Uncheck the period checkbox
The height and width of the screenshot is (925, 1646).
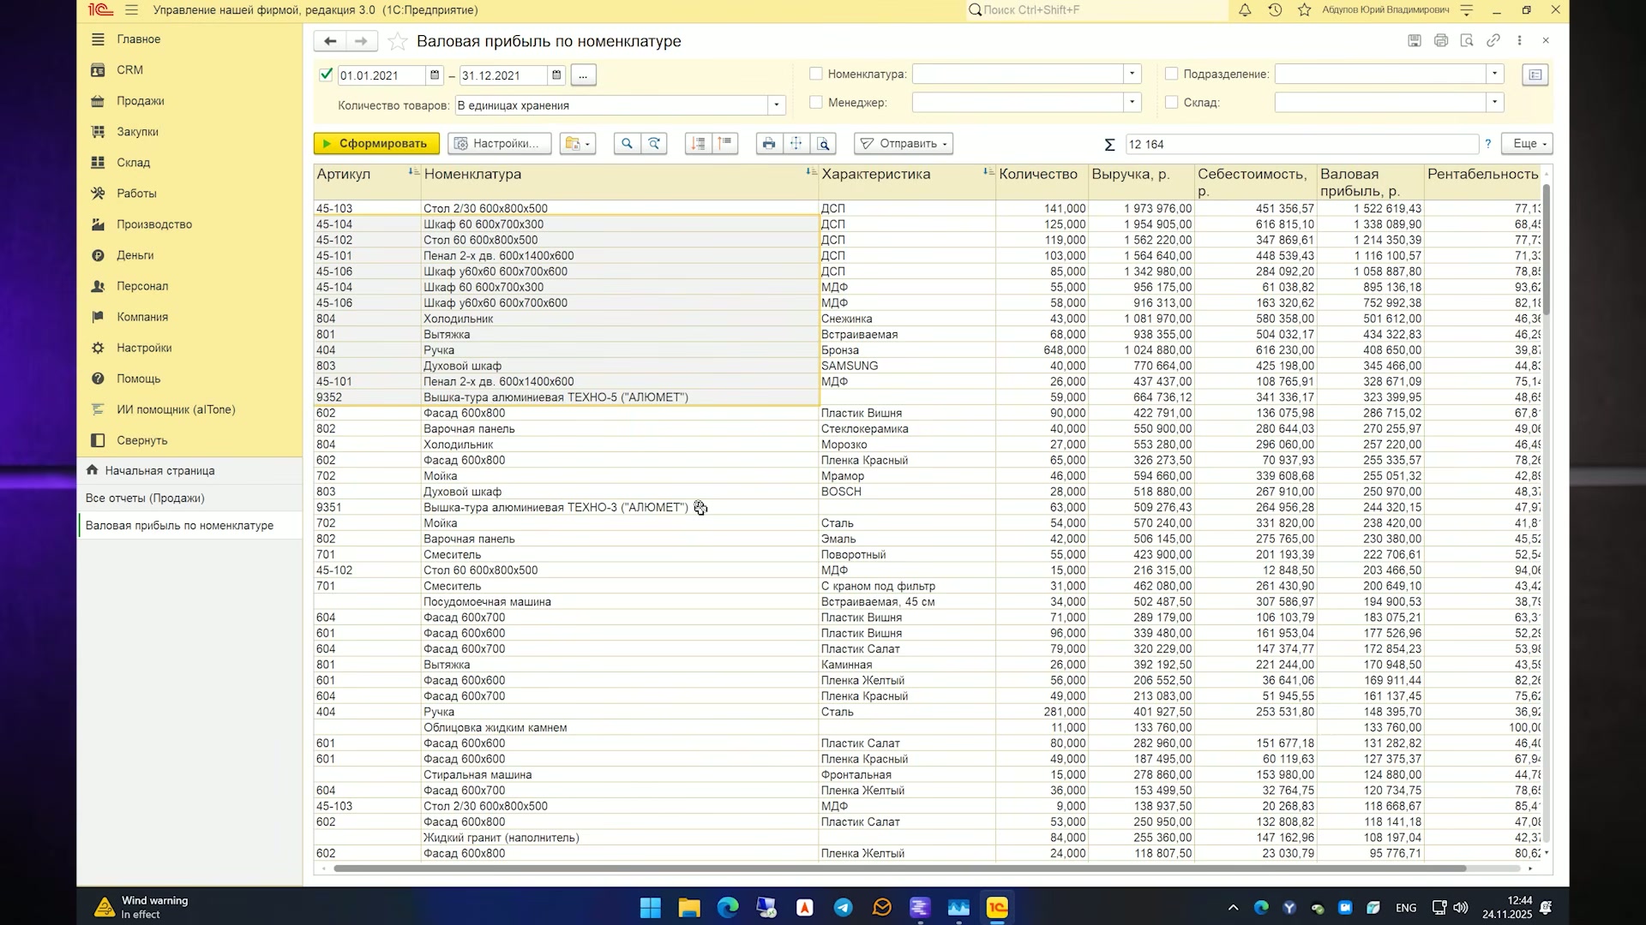[x=326, y=75]
